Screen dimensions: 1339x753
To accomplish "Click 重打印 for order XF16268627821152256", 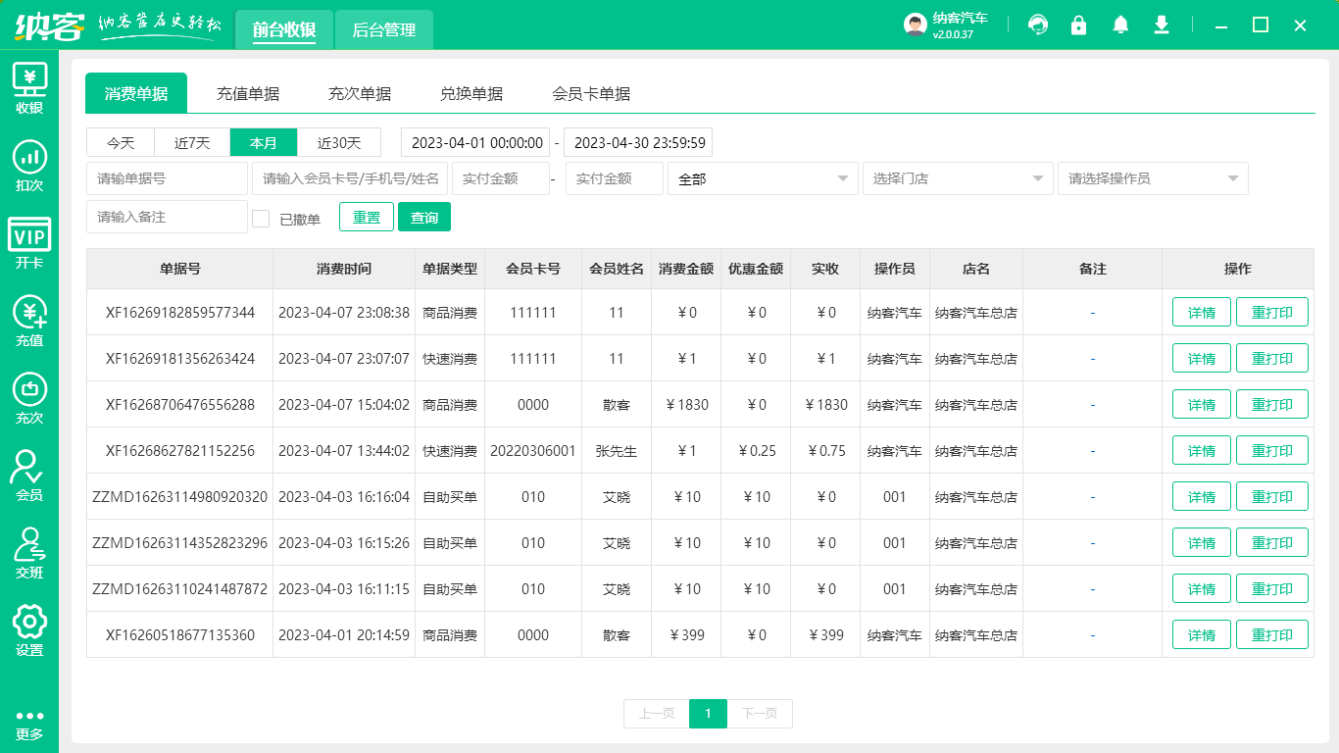I will pyautogui.click(x=1272, y=451).
